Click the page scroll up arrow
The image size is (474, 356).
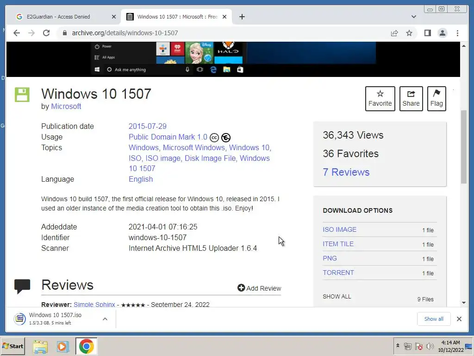coord(464,46)
